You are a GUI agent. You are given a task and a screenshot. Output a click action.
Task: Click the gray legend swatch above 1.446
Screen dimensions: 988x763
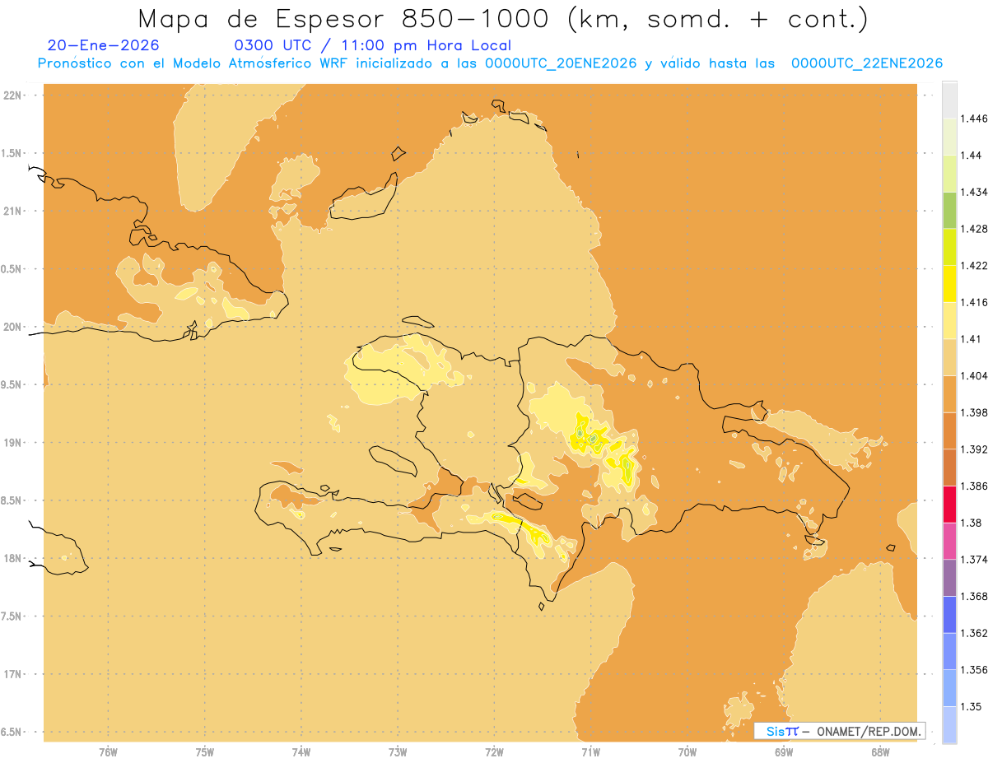949,100
